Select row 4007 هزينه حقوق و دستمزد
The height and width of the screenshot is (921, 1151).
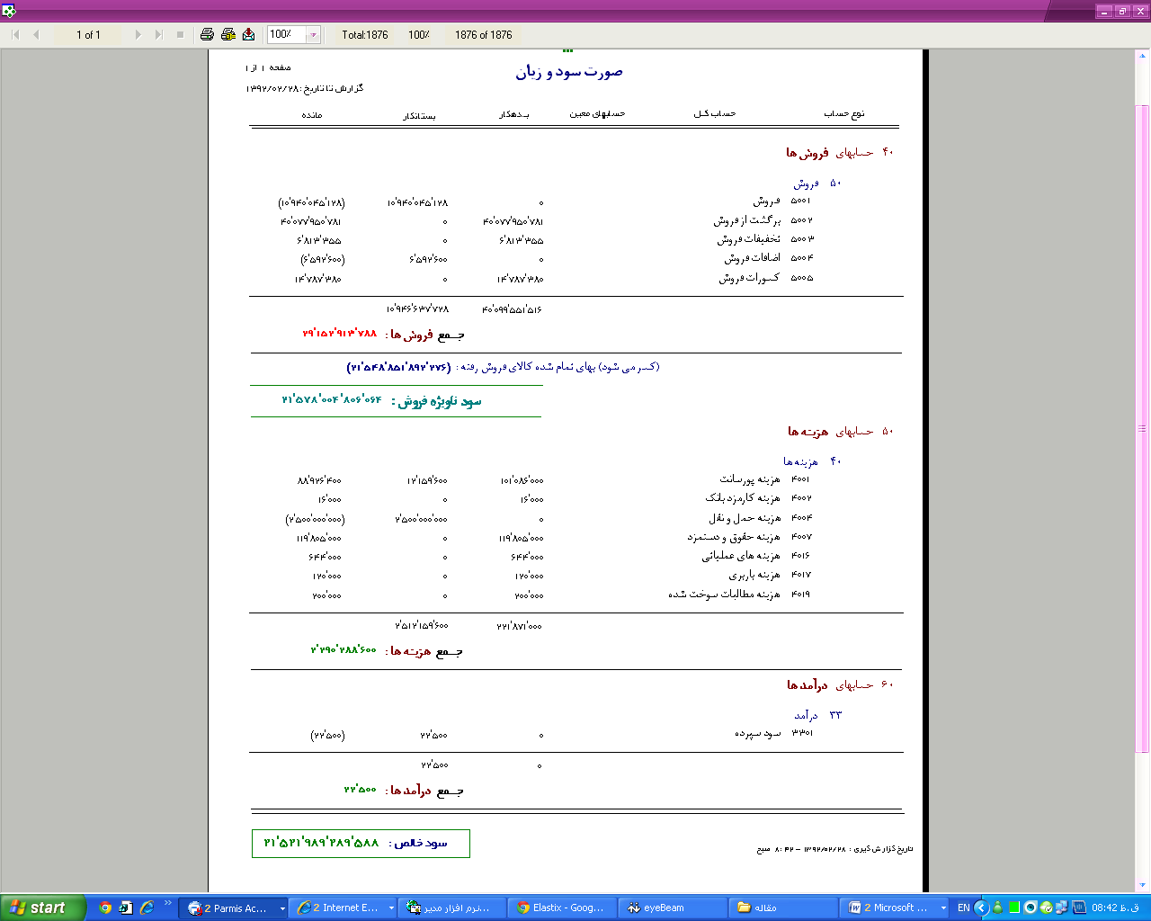point(554,537)
